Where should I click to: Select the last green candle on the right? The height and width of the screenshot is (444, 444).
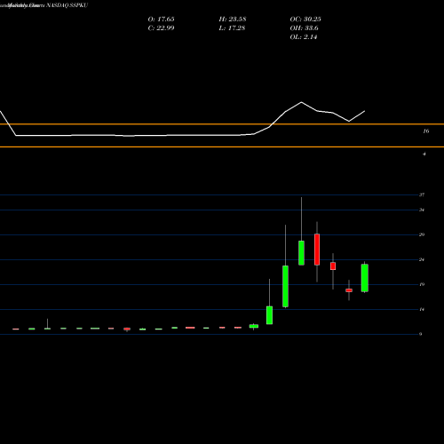(x=365, y=278)
